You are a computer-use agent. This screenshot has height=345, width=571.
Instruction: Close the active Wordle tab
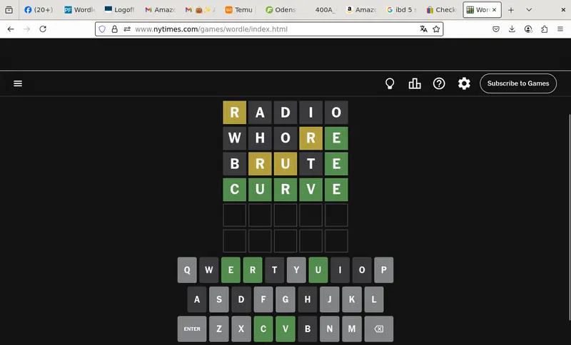point(494,10)
